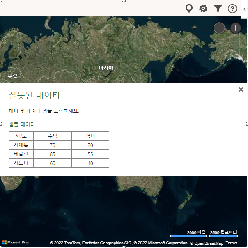Click the 아시아 map label
The width and height of the screenshot is (248, 248).
point(106,68)
